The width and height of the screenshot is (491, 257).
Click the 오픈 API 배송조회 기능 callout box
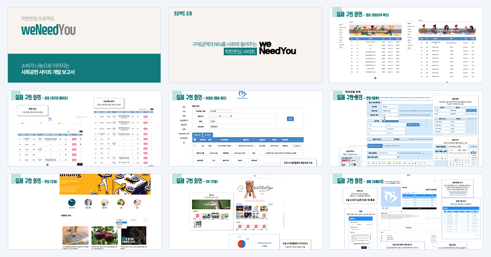click(298, 163)
